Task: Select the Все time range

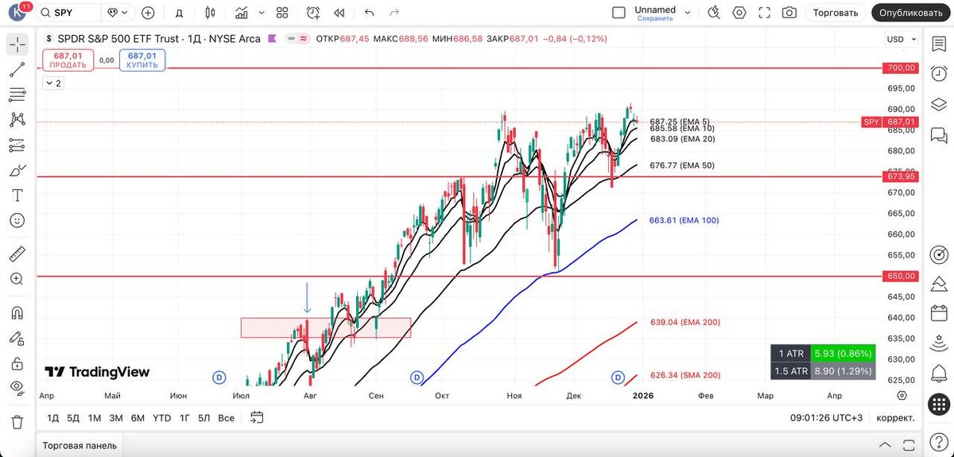Action: pos(226,417)
